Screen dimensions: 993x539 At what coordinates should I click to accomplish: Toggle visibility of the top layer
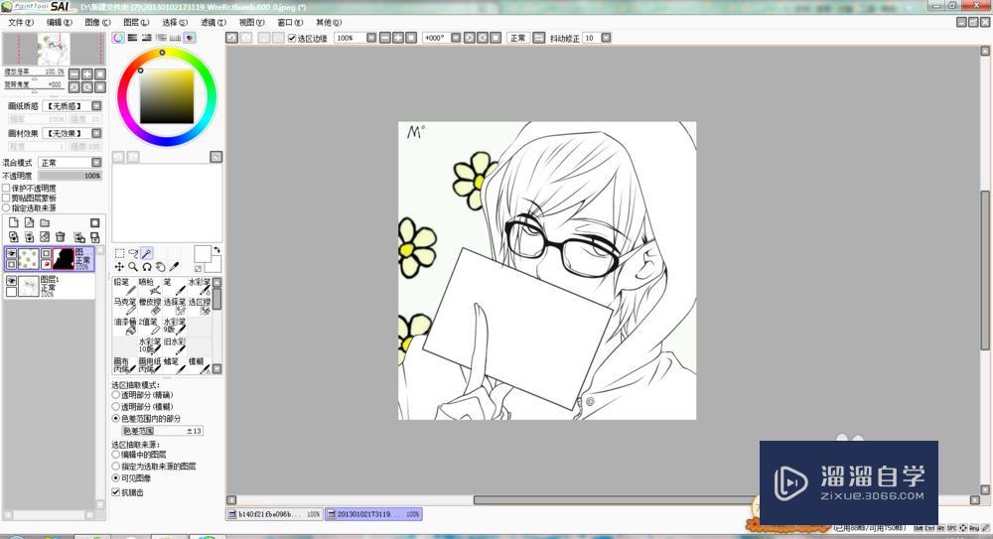point(11,253)
